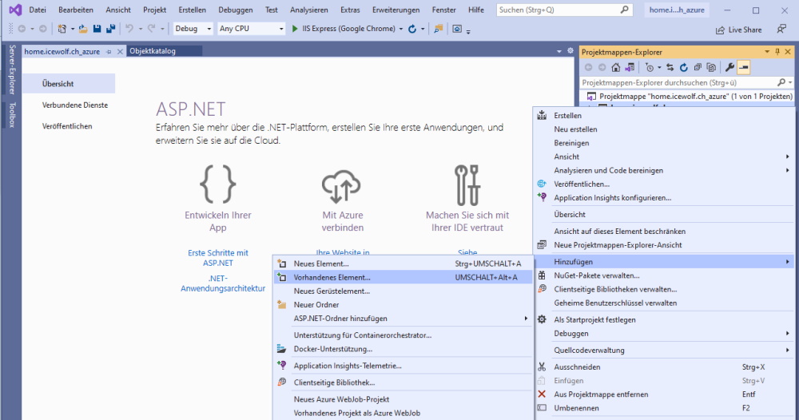Image resolution: width=799 pixels, height=420 pixels.
Task: Open the new project icon dropdown arrow
Action: coord(73,29)
